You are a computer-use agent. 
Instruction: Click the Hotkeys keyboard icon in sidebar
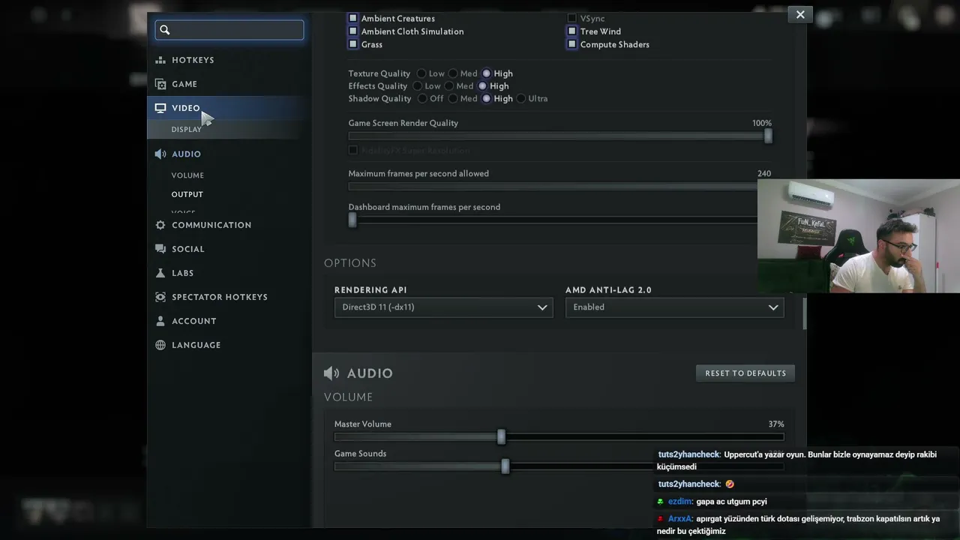[x=160, y=60]
